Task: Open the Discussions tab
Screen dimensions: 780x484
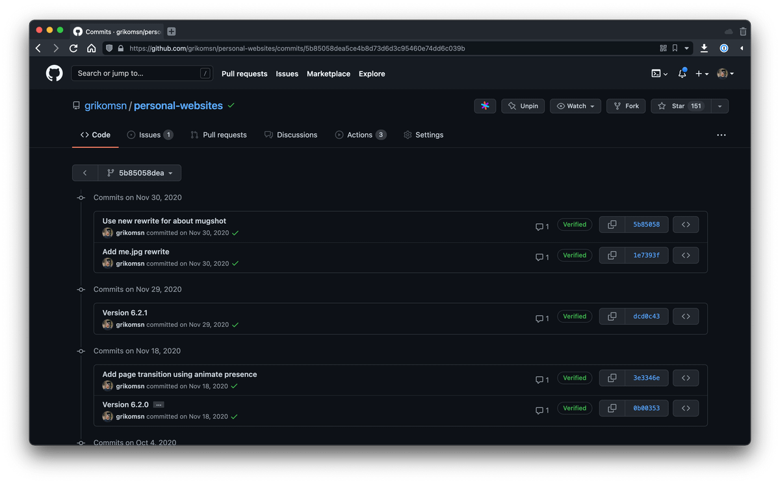Action: (x=291, y=135)
